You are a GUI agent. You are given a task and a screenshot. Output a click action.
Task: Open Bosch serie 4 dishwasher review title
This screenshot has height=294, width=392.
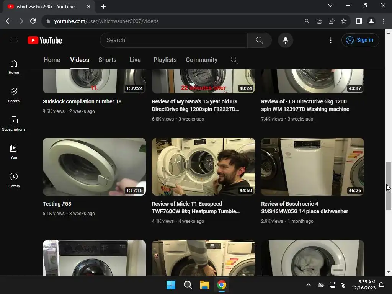[304, 207]
